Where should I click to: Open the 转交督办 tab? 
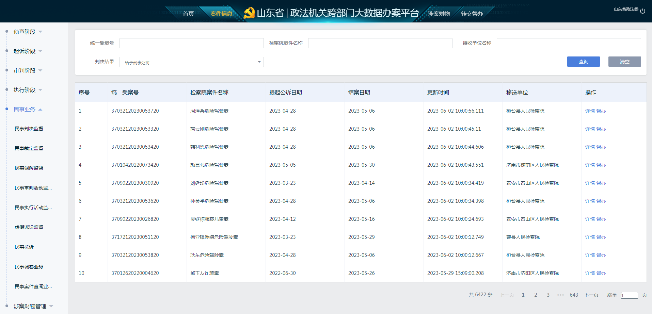point(472,14)
